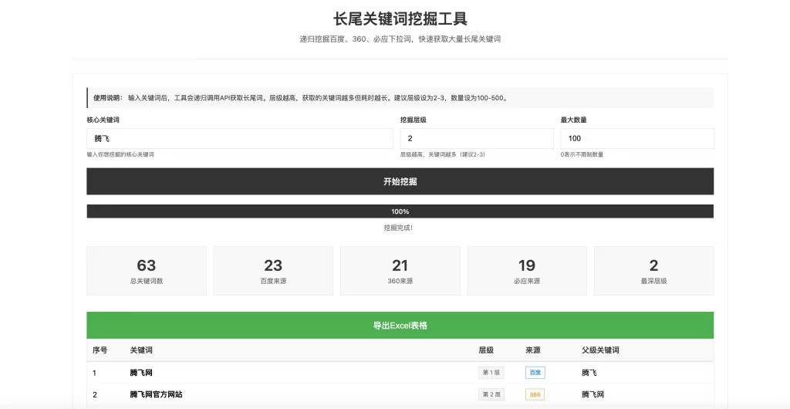Click the 第1层 level badge

click(x=491, y=373)
